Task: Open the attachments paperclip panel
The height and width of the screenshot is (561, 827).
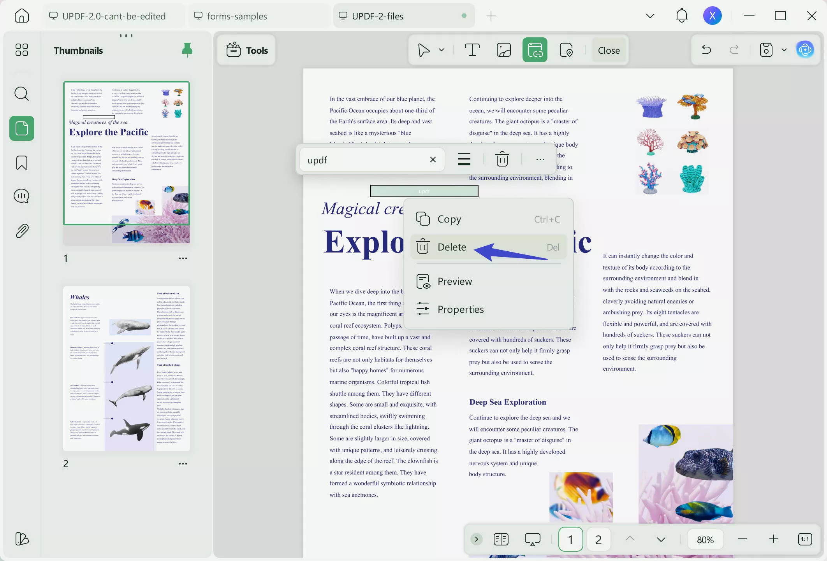Action: (21, 231)
